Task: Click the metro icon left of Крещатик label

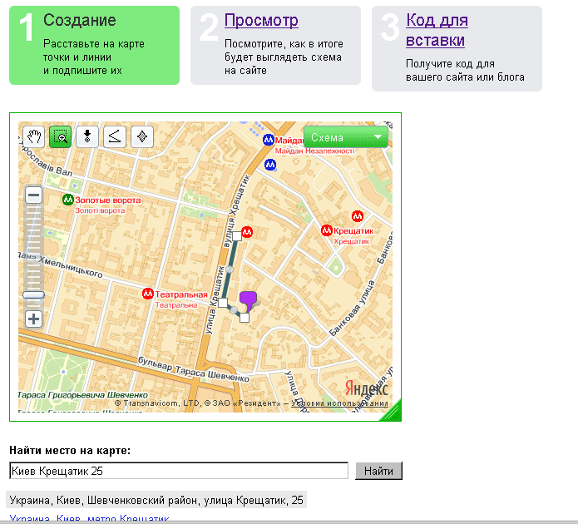Action: [327, 230]
